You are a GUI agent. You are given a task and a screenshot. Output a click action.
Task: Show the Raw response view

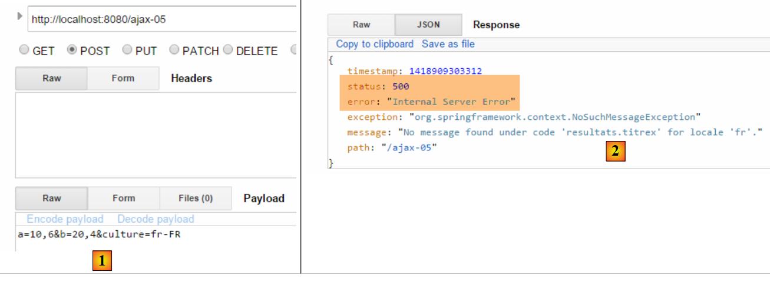coord(361,25)
